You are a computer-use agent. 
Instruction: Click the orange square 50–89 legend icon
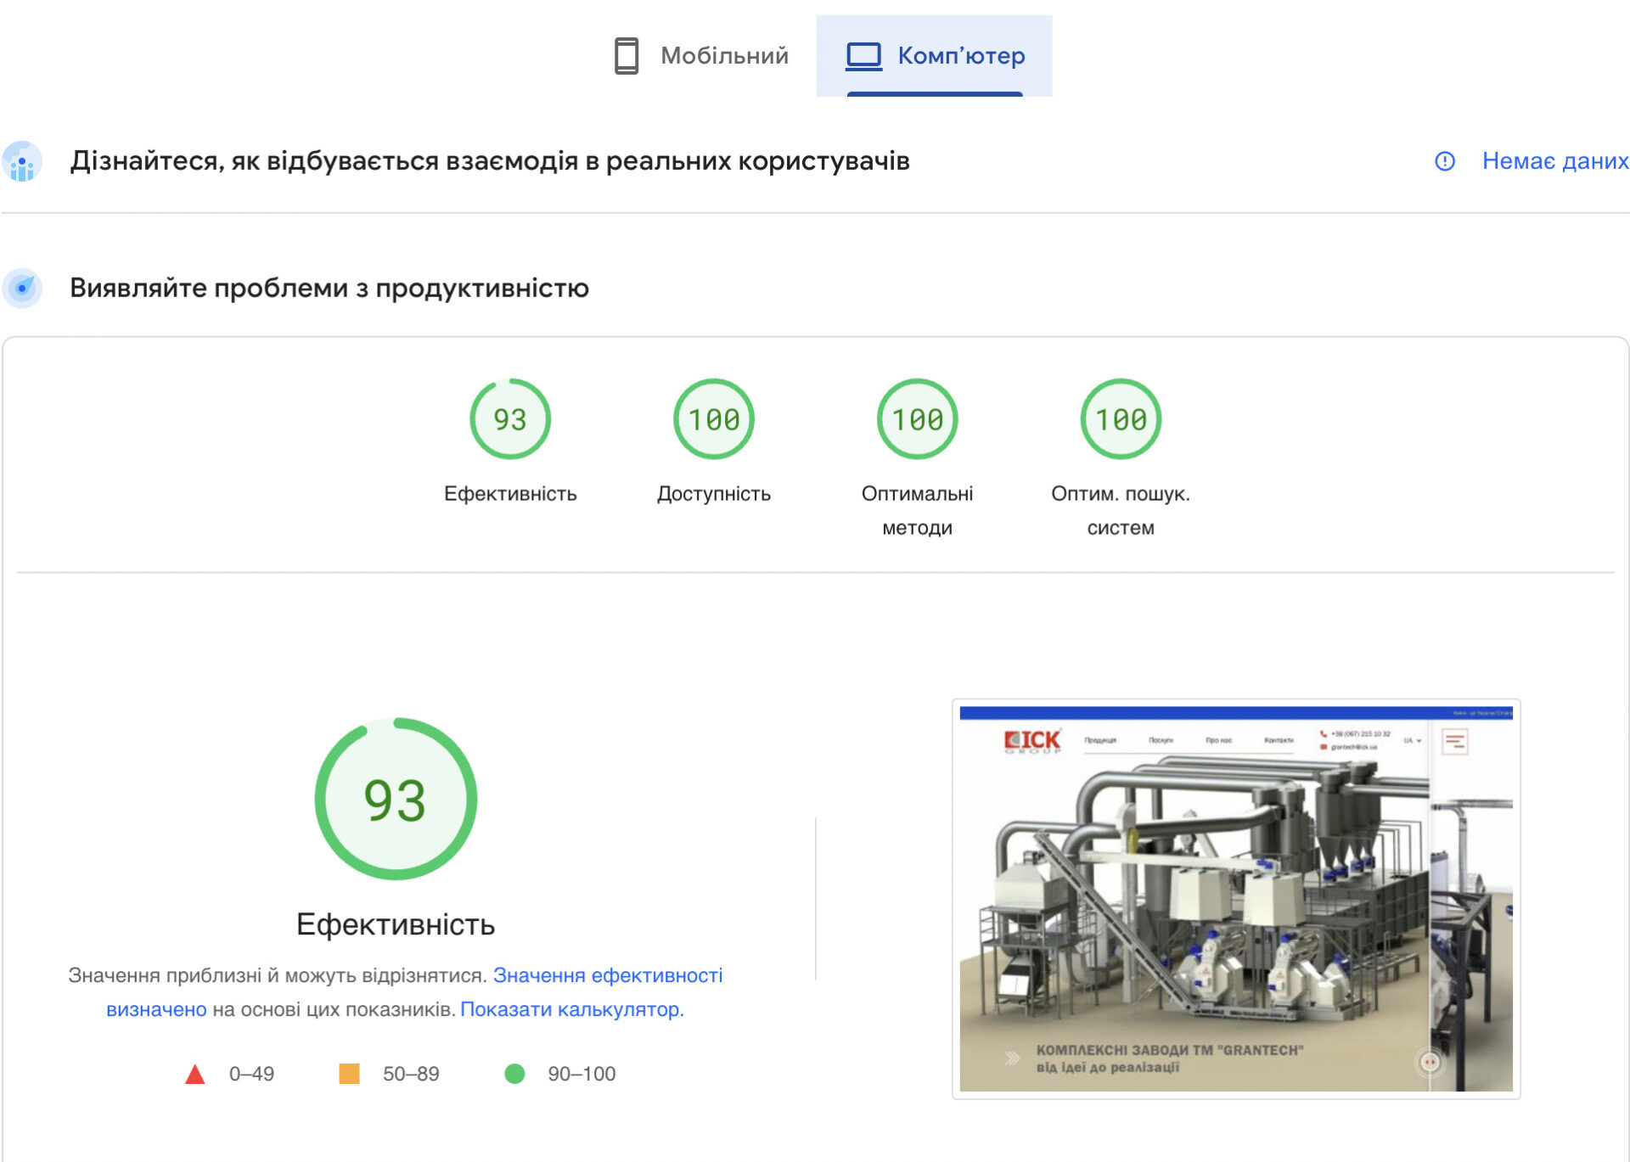[x=349, y=1074]
